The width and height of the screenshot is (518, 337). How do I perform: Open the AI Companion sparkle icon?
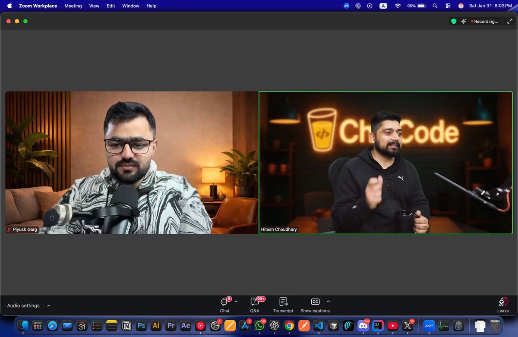pyautogui.click(x=464, y=21)
